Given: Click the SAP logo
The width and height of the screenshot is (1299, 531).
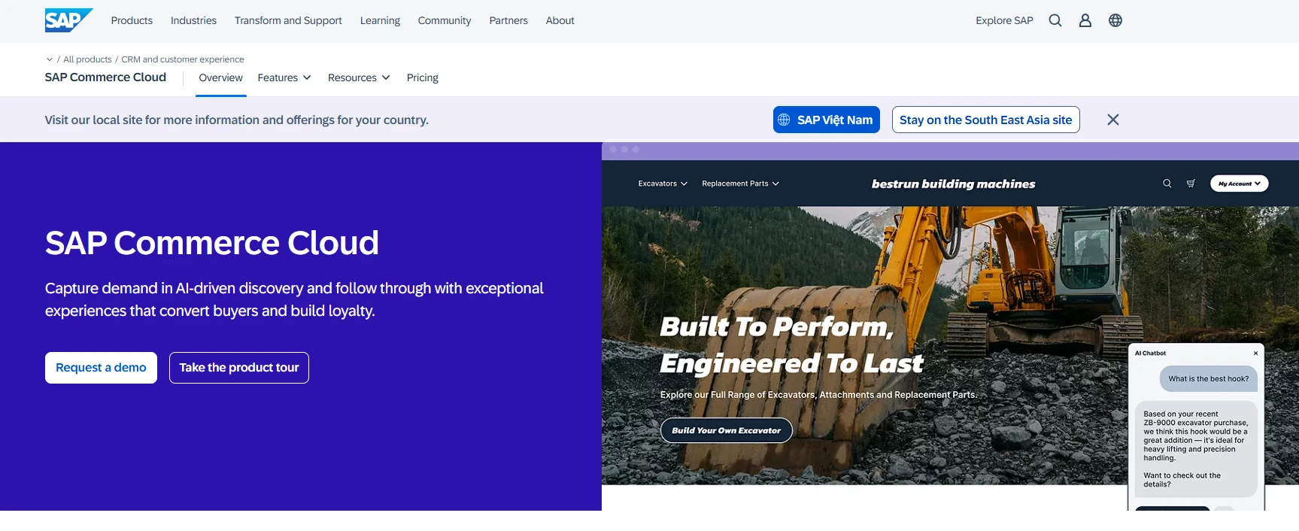Looking at the screenshot, I should [x=68, y=20].
